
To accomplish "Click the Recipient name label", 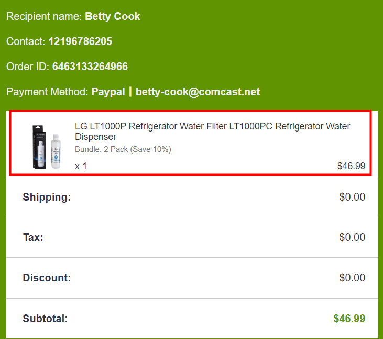I will (44, 16).
